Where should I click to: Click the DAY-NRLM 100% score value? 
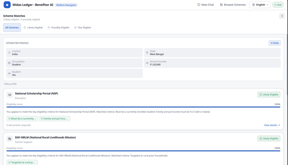tap(277, 148)
